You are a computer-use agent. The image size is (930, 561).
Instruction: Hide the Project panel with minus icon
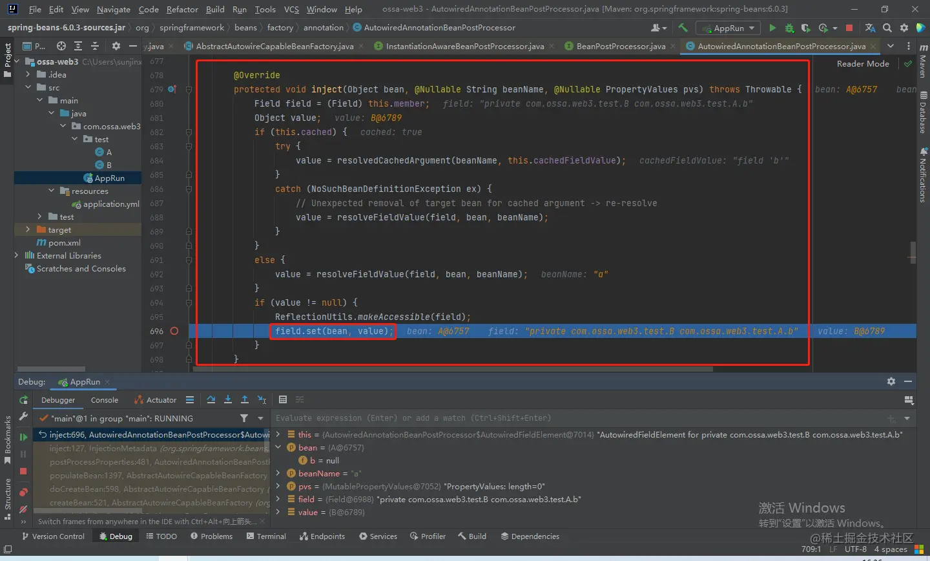[x=132, y=46]
